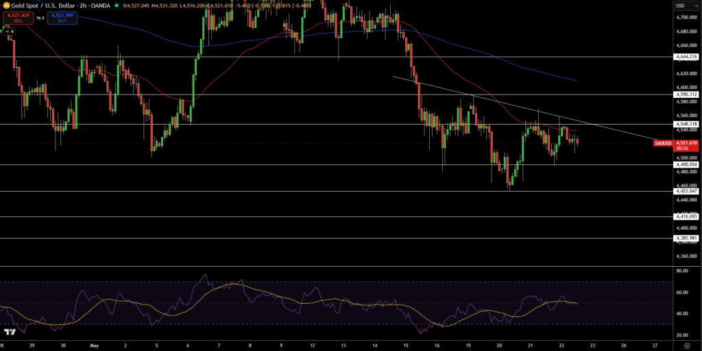Click the green market status dot
The width and height of the screenshot is (702, 351).
[117, 5]
